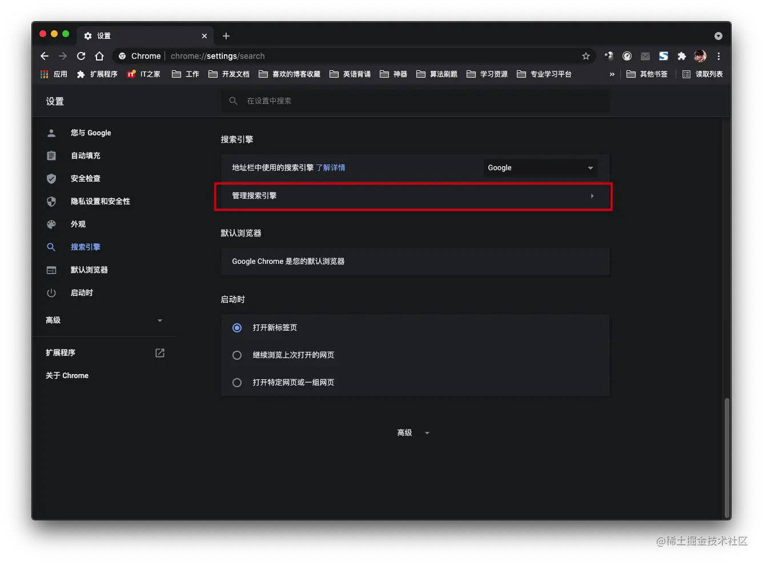The image size is (763, 562).
Task: Click the page vertical scrollbar
Action: [x=726, y=457]
